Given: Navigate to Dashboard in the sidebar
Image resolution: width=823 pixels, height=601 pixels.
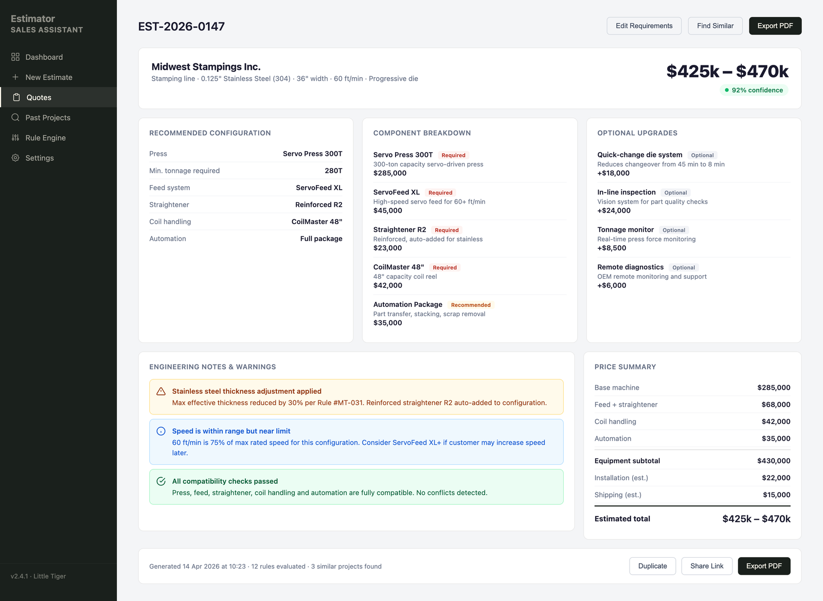Looking at the screenshot, I should pyautogui.click(x=44, y=57).
